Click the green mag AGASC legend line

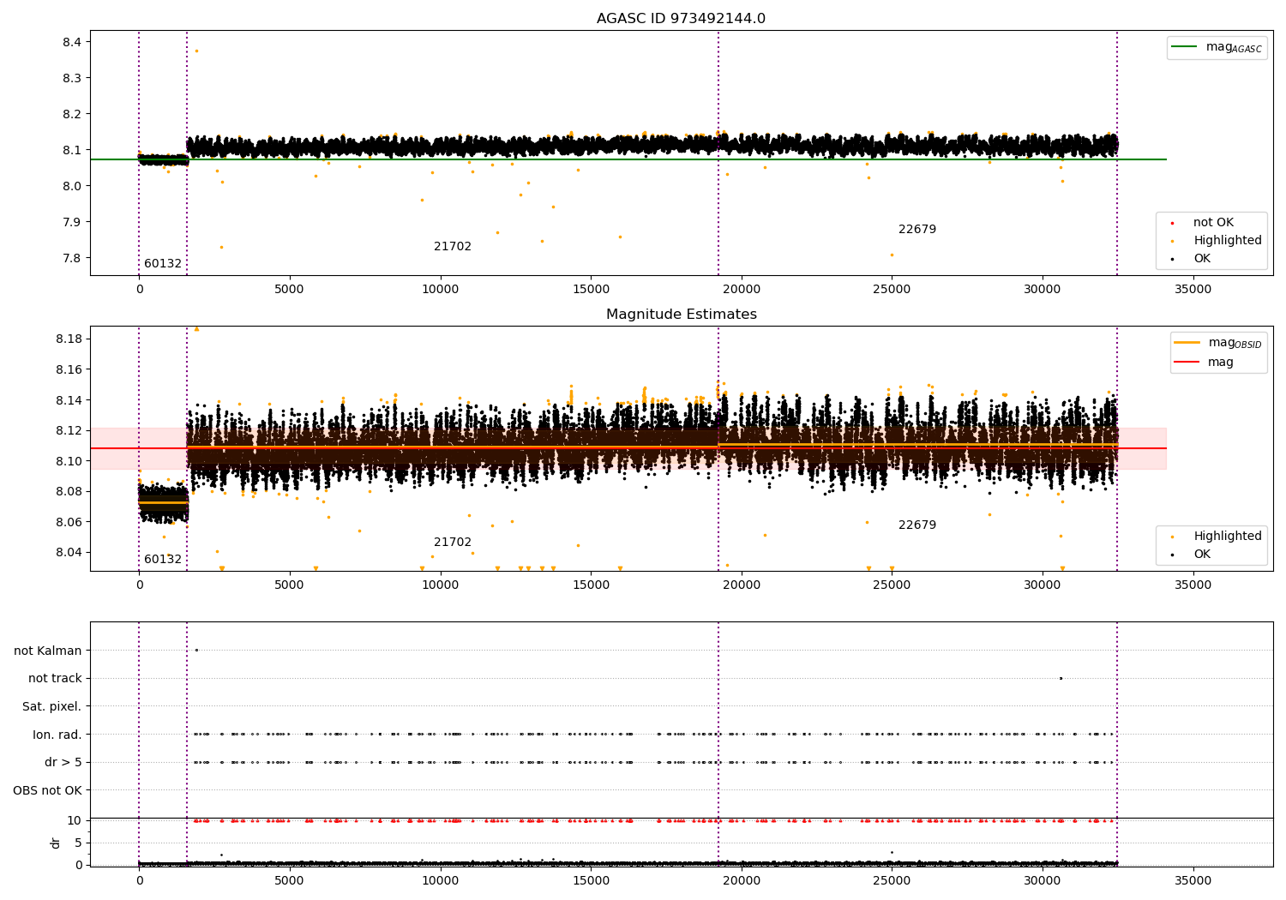[1184, 47]
